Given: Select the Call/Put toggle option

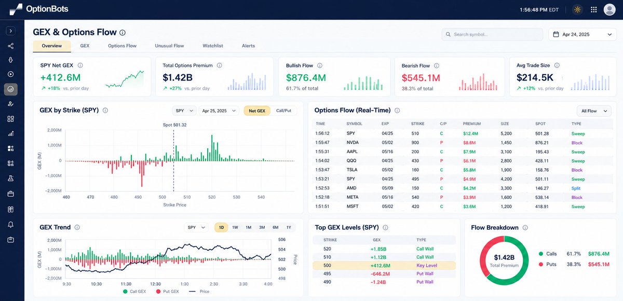Looking at the screenshot, I should point(284,111).
